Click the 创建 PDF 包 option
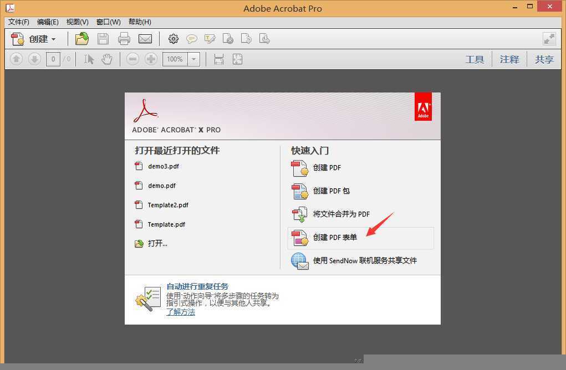The height and width of the screenshot is (370, 566). [x=331, y=191]
